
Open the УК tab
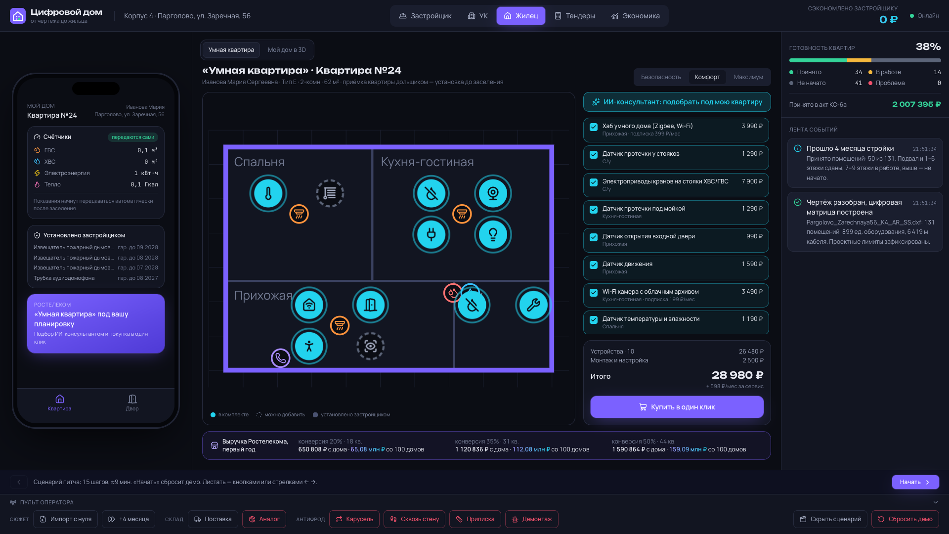(477, 16)
